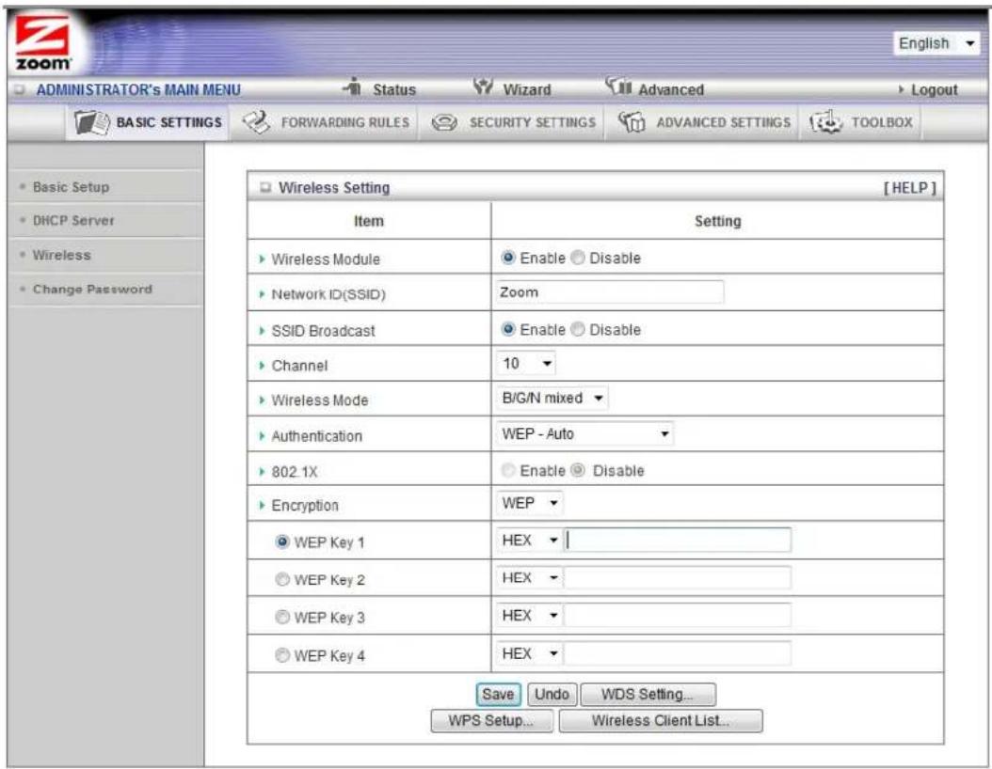Click the Zoom logo

coord(42,43)
